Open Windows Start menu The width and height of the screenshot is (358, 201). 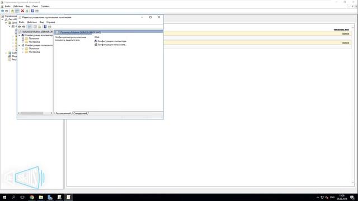coord(4,197)
